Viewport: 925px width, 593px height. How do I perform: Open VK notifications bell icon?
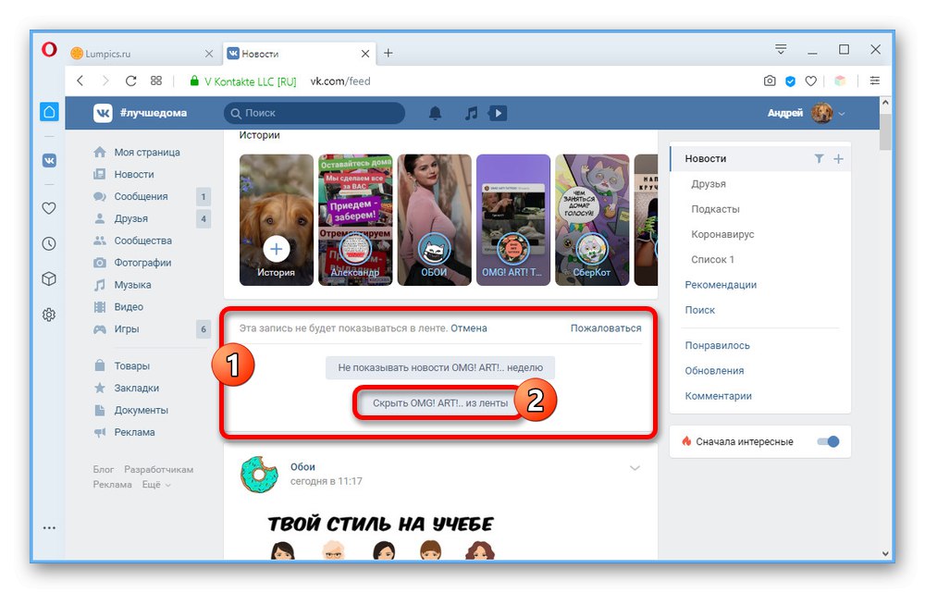coord(435,113)
